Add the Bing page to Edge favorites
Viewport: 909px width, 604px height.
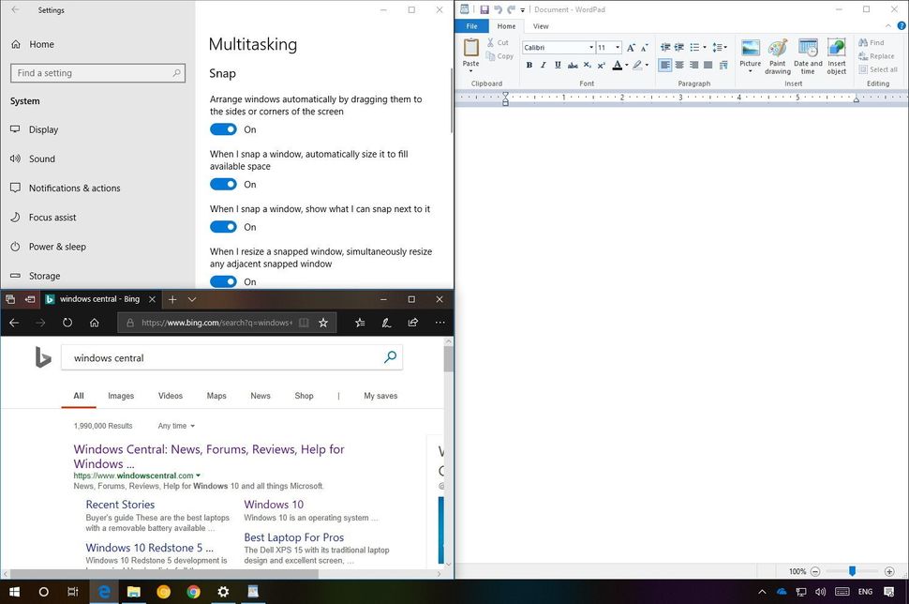pyautogui.click(x=323, y=322)
